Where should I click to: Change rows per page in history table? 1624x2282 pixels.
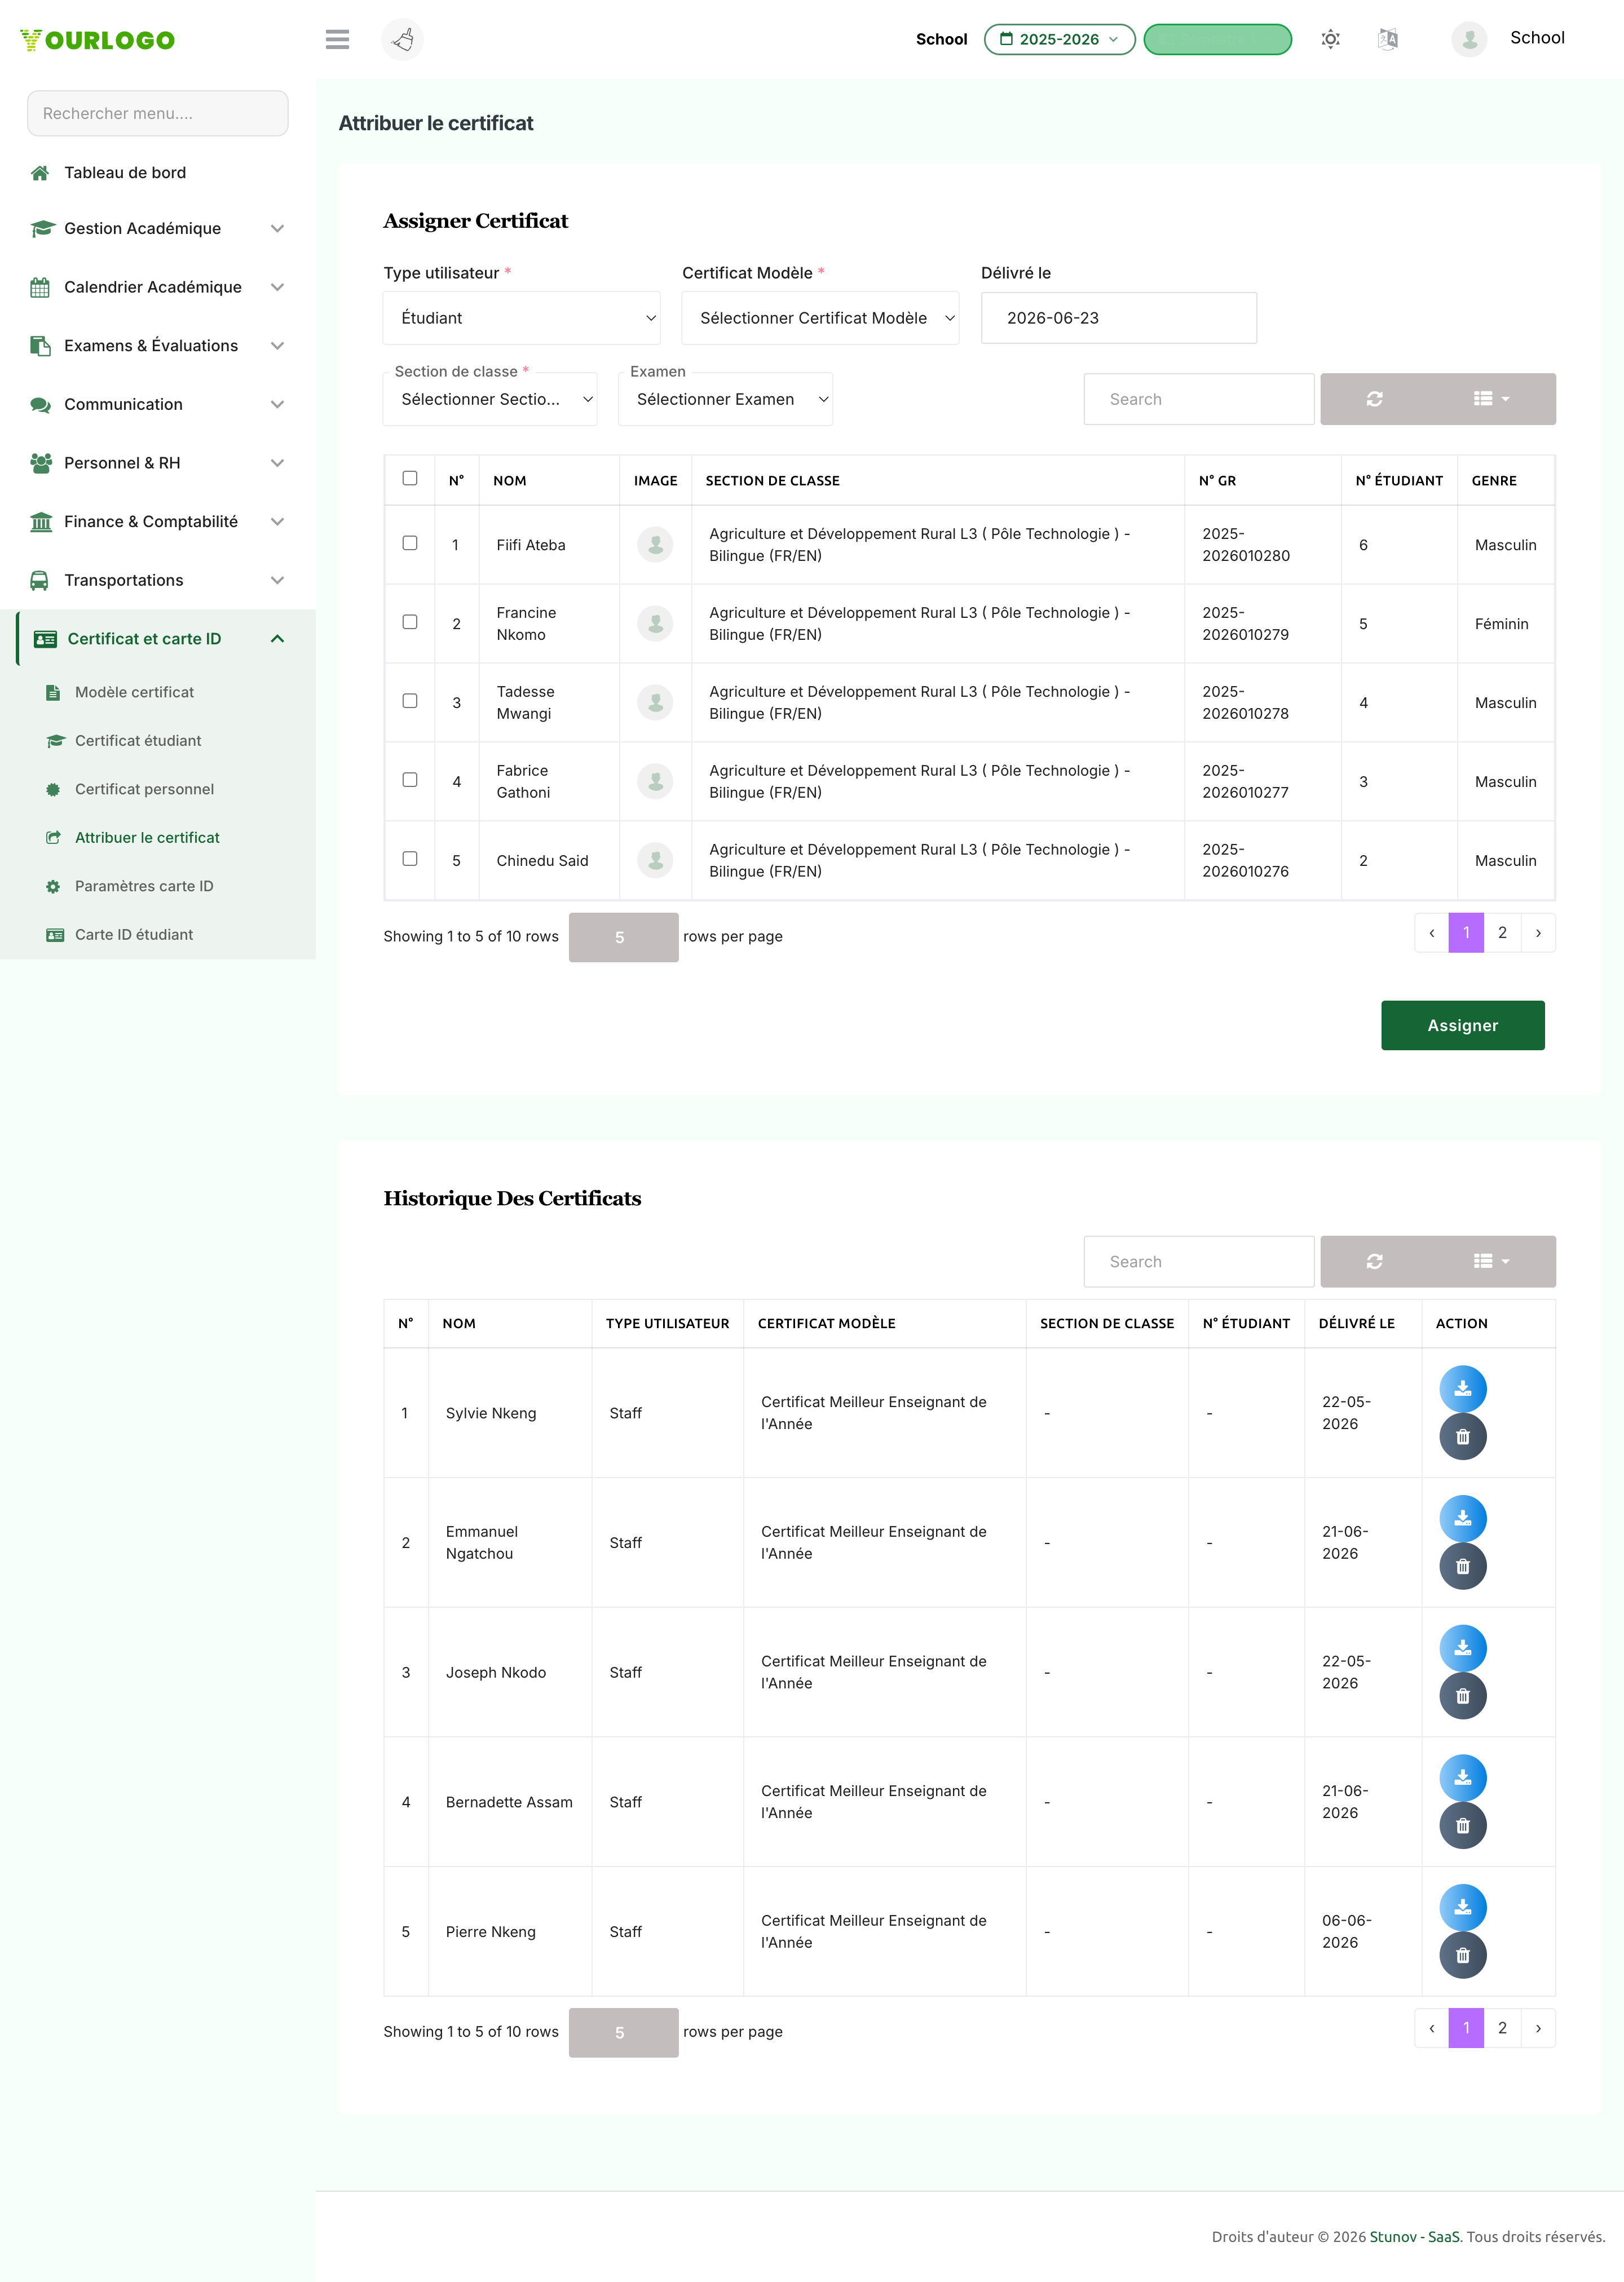click(x=623, y=2033)
